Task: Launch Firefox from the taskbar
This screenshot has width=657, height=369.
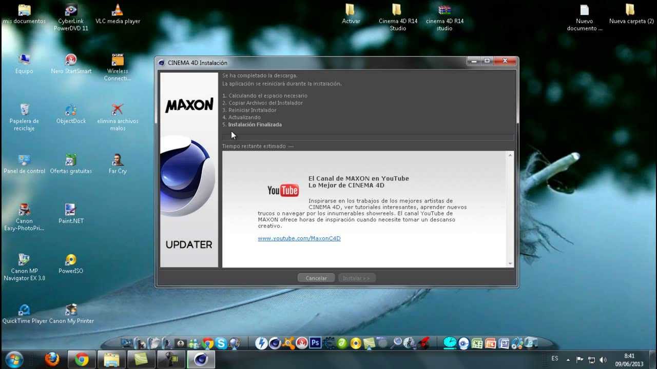Action: point(52,359)
